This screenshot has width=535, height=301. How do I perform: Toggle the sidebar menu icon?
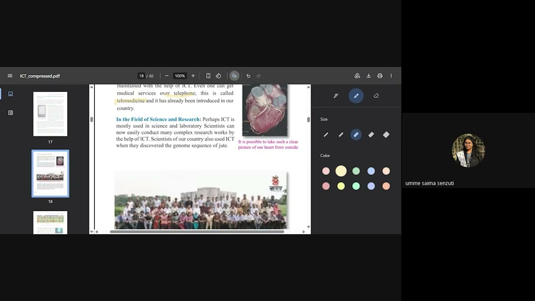pyautogui.click(x=10, y=76)
